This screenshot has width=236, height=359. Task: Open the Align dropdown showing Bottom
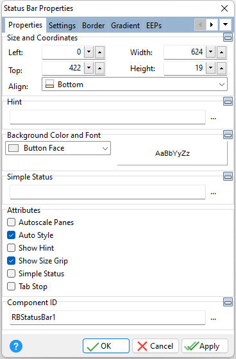click(x=135, y=84)
